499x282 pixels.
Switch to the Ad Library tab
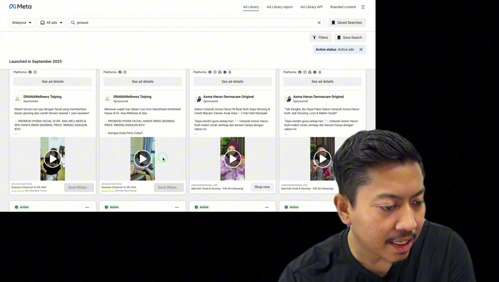pos(251,7)
